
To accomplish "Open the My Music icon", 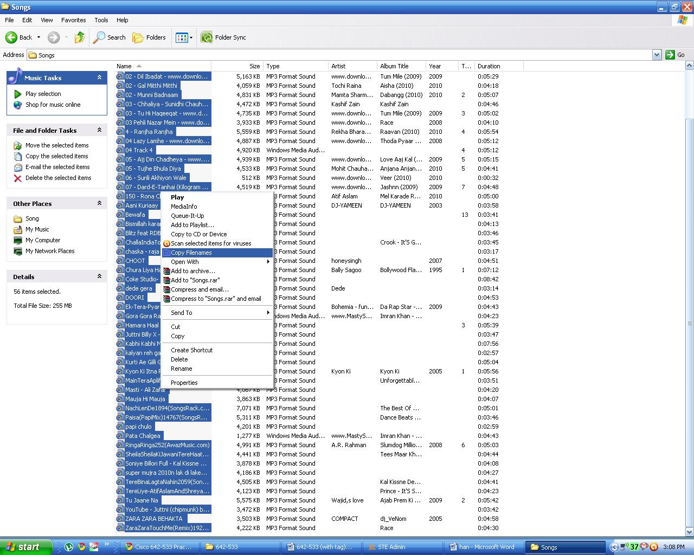I will pyautogui.click(x=18, y=229).
